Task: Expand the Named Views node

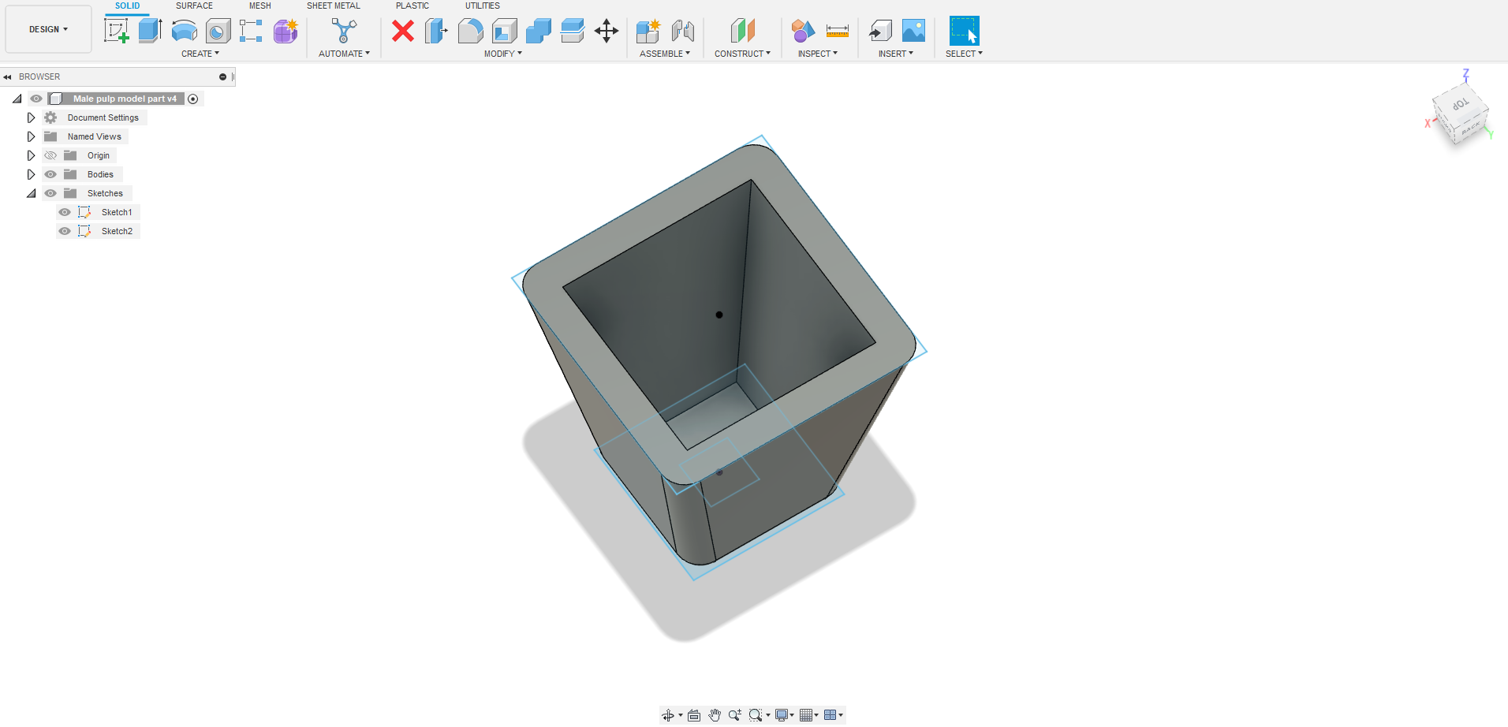Action: pos(31,136)
